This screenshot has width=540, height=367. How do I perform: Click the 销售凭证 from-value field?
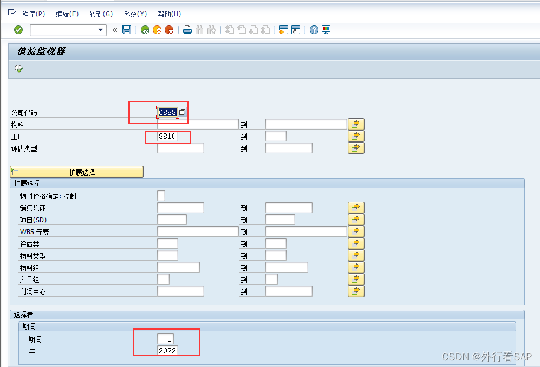[x=180, y=208]
